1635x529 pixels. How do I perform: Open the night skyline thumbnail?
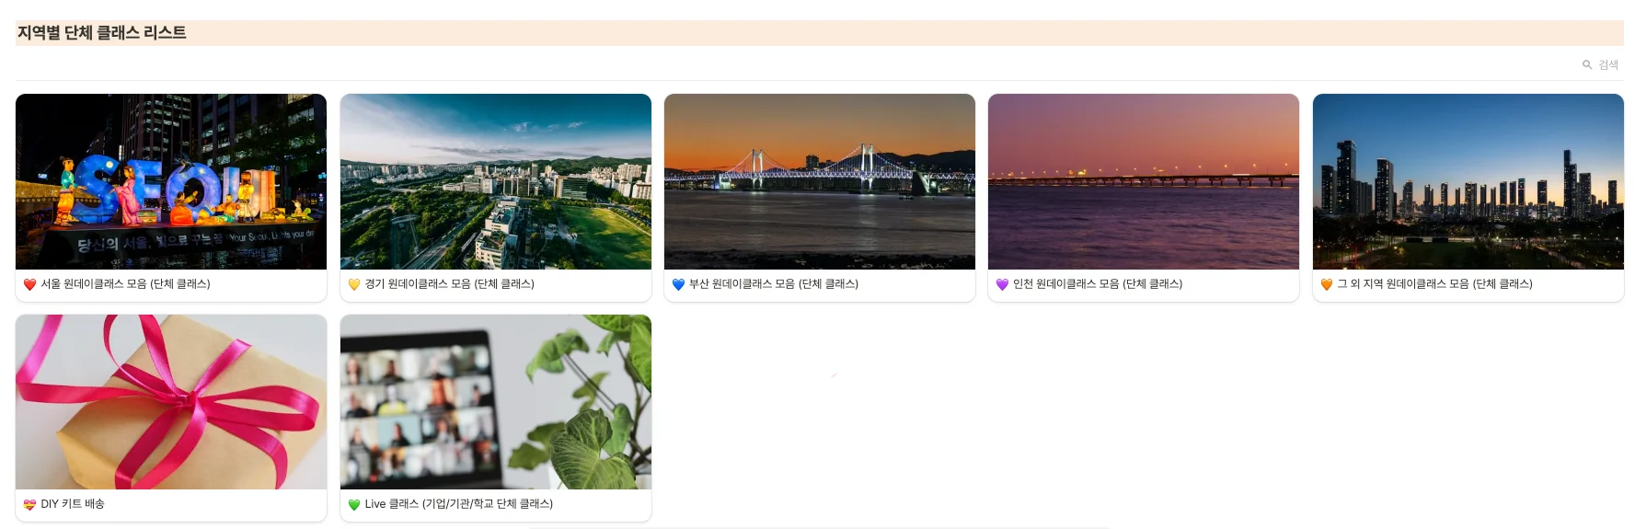[1468, 181]
